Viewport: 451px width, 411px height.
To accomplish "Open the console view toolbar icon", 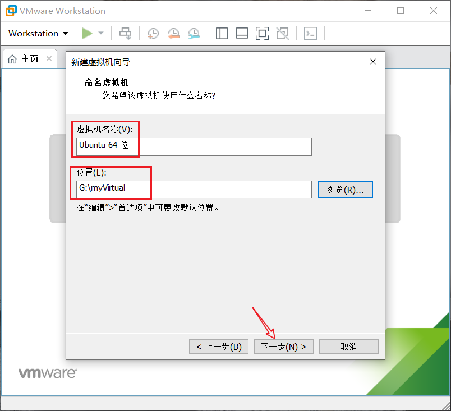I will (310, 33).
